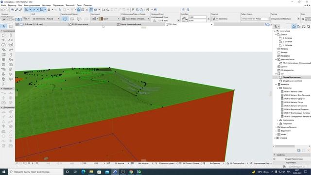This screenshot has height=175, width=311.
Task: Open the Publisher Sets navigator icon
Action: click(x=309, y=26)
